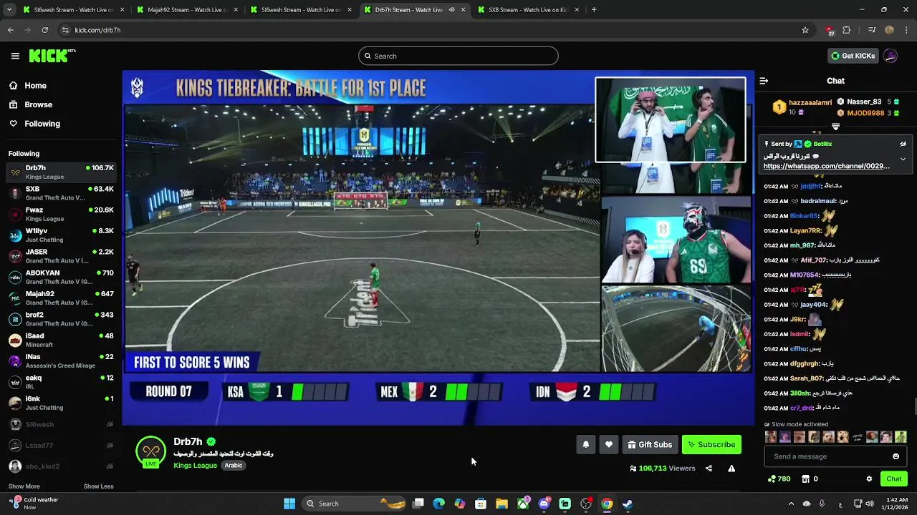
Task: Select the Arabic language tag
Action: (234, 465)
